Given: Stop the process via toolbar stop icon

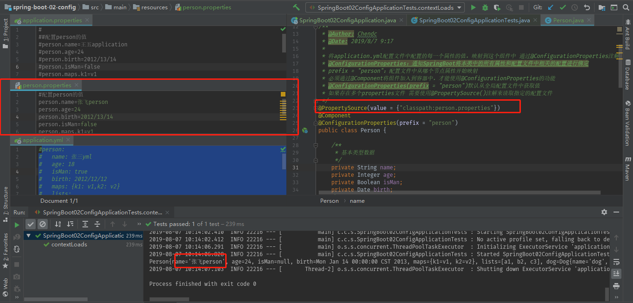Looking at the screenshot, I should coord(521,7).
